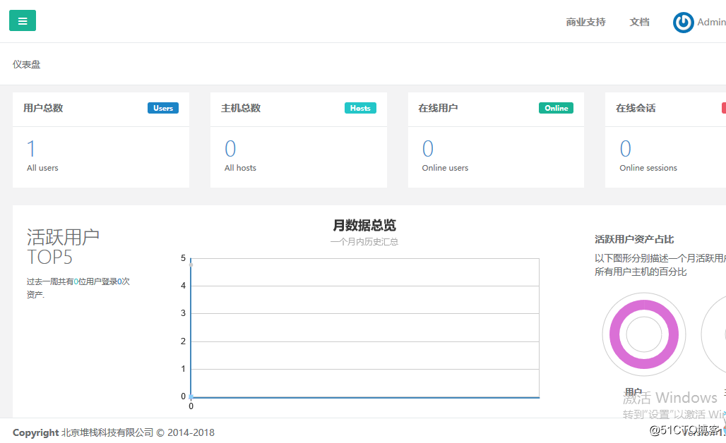Click the Online badge on 在线用户 card
Screen dimensions: 726x443
[556, 108]
